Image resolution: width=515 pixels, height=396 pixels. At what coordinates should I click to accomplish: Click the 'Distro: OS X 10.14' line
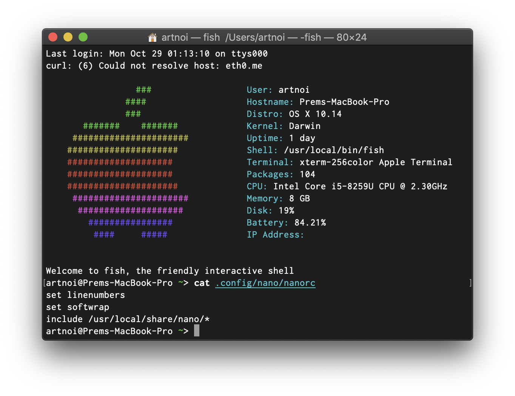(x=294, y=114)
